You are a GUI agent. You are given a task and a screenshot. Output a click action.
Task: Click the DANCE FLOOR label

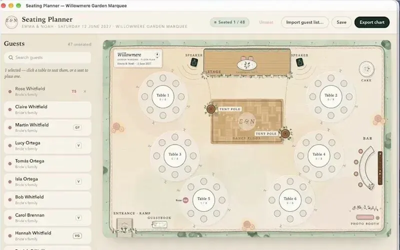coord(246,138)
